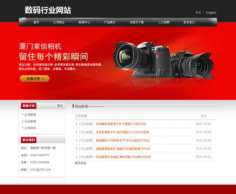Screen dimensions: 236x194
Task: Open article 最受瞩目小巧单电 松下GF2GK套机4799元
Action: (123, 140)
